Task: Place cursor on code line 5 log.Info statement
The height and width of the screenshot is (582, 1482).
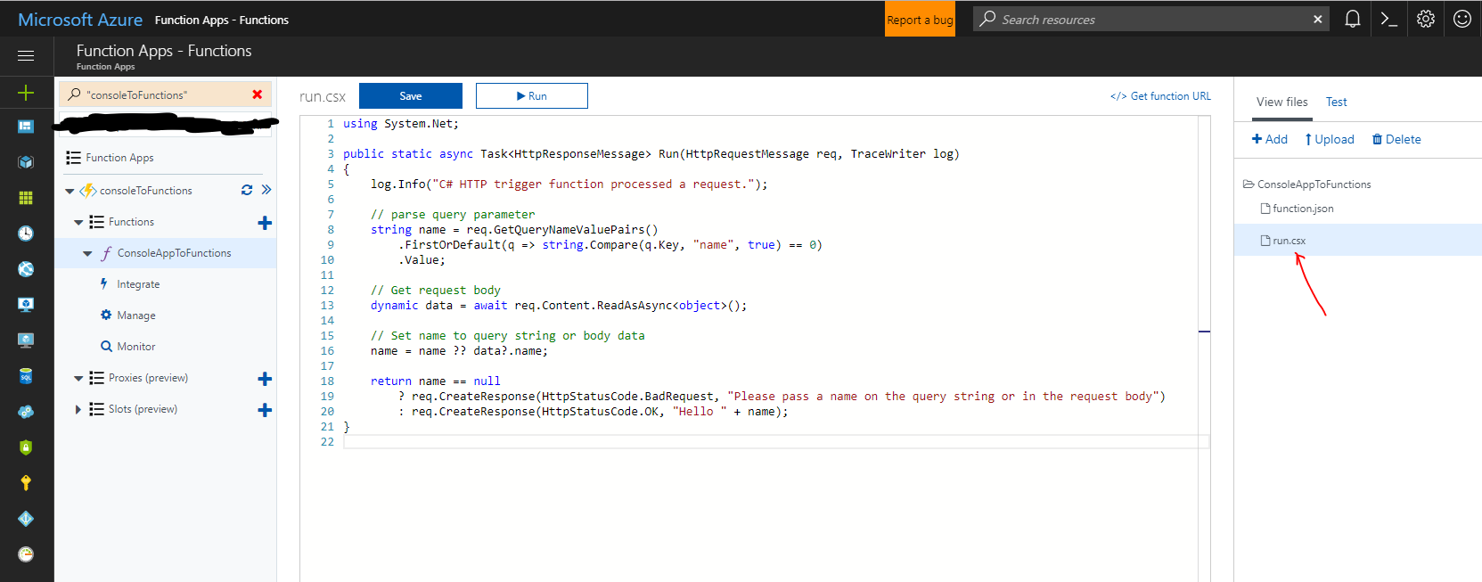Action: (x=569, y=184)
